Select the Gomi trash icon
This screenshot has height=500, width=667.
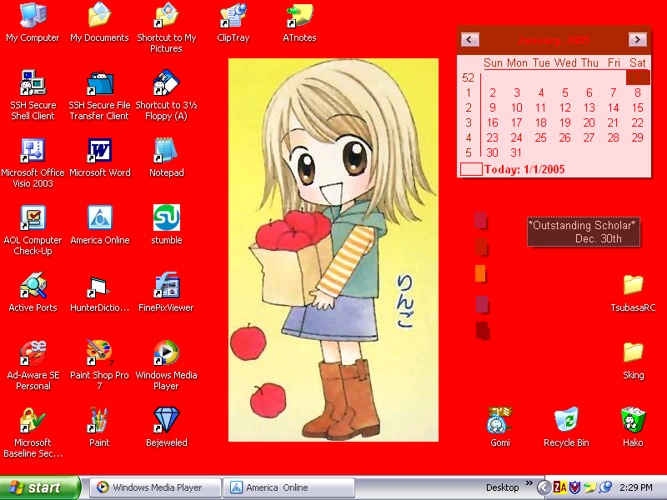coord(499,420)
